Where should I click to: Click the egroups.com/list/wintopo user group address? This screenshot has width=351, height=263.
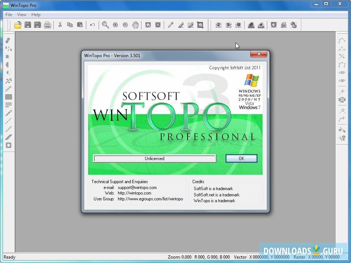point(150,199)
